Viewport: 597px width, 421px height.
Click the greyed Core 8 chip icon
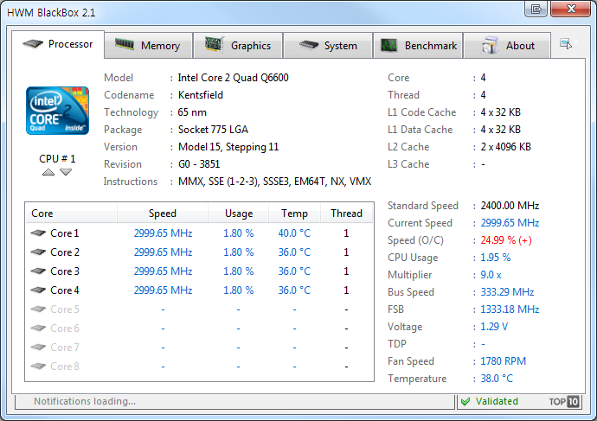[38, 366]
